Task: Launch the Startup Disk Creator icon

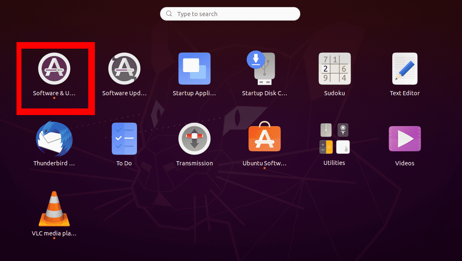Action: tap(264, 68)
